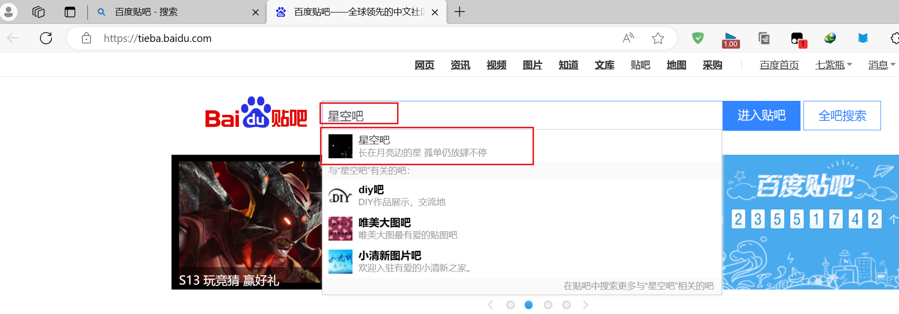Image resolution: width=899 pixels, height=314 pixels.
Task: Go to next carousel slide arrow
Action: click(585, 305)
